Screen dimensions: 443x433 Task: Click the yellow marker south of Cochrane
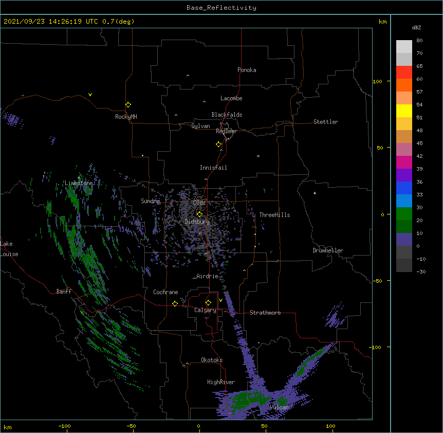[x=175, y=303]
